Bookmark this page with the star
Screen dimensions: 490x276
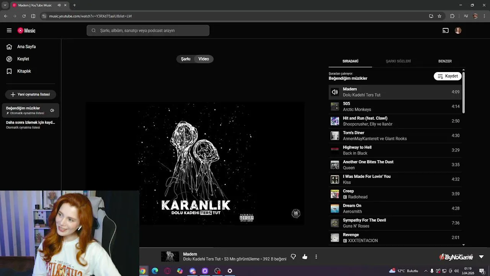439,16
